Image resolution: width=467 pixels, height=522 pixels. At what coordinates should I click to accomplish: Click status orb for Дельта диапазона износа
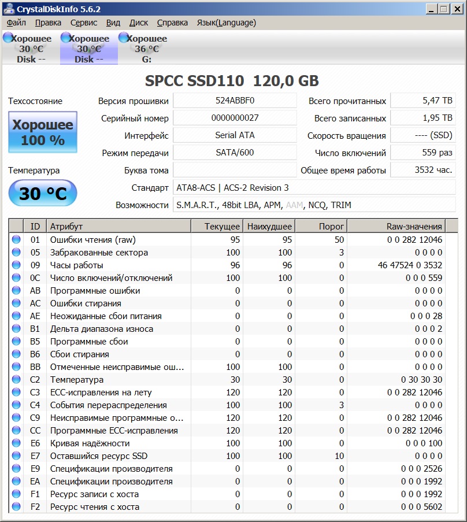16,328
